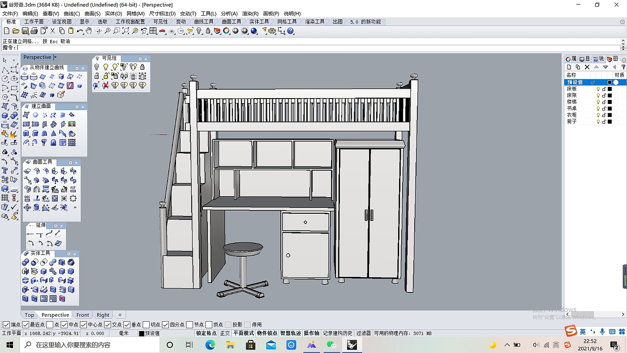Viewport: 627px width, 353px height.
Task: Click the Save file icon in toolbar
Action: [x=25, y=31]
